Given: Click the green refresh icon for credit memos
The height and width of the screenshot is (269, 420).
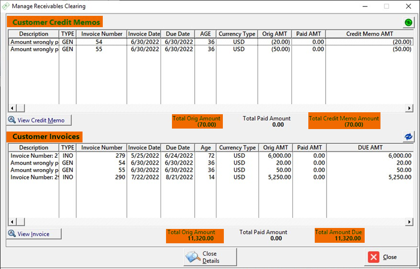Looking at the screenshot, I should [x=408, y=23].
